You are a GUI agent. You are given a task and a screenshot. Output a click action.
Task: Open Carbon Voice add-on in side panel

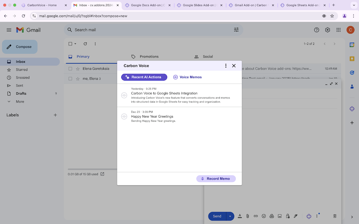tap(352, 109)
